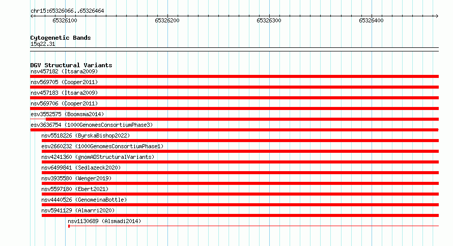Open variant nsv5518226 (ByrskaBishop2022) label
Viewport: 453px width, 246px height.
point(86,135)
